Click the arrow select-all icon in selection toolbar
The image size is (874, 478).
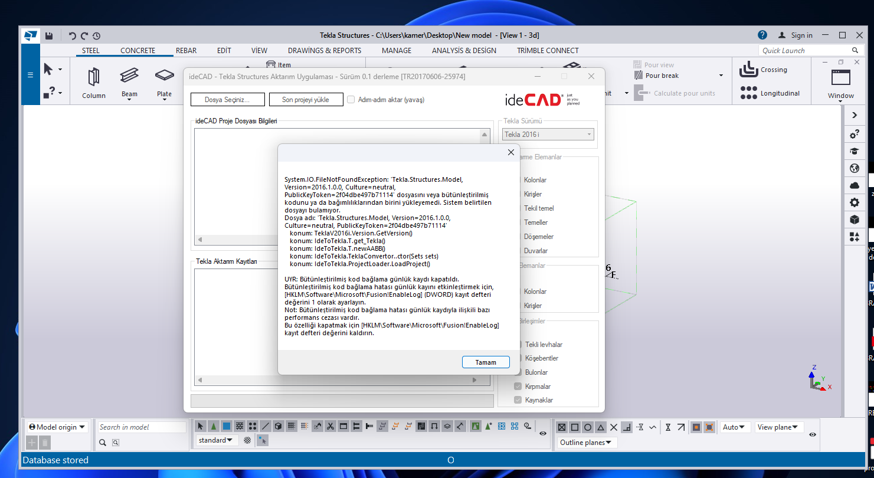coord(200,425)
